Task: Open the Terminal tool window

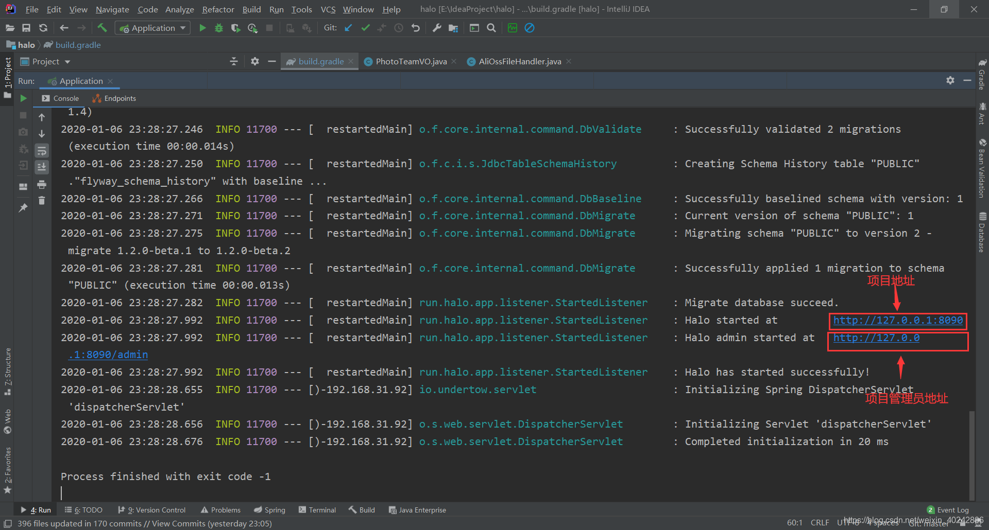Action: pos(317,510)
